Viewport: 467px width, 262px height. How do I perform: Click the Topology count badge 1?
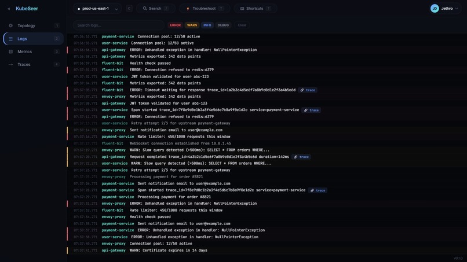57,25
